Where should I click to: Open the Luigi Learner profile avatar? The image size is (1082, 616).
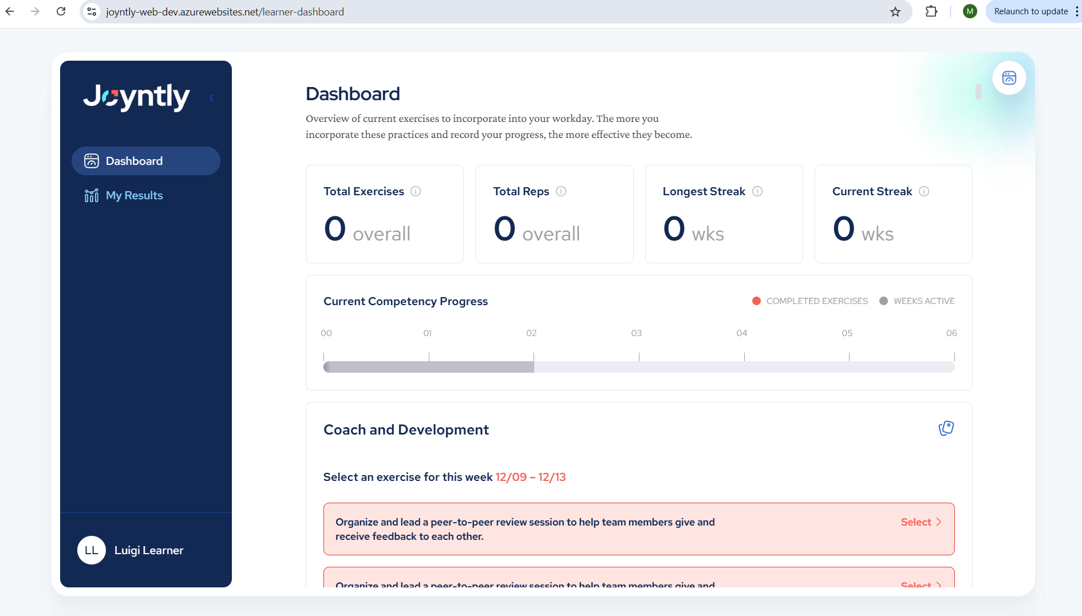click(x=92, y=550)
